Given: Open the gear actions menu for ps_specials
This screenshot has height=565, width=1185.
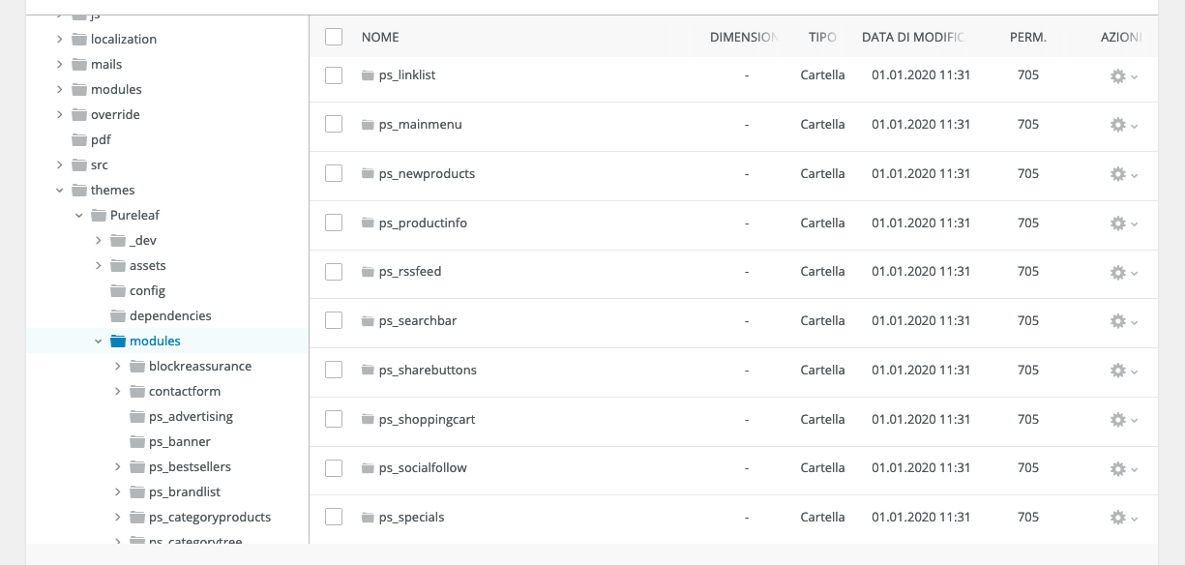Looking at the screenshot, I should tap(1122, 518).
